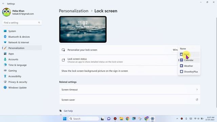Choose Mail in the status app list
The width and height of the screenshot is (217, 122).
point(189,54)
